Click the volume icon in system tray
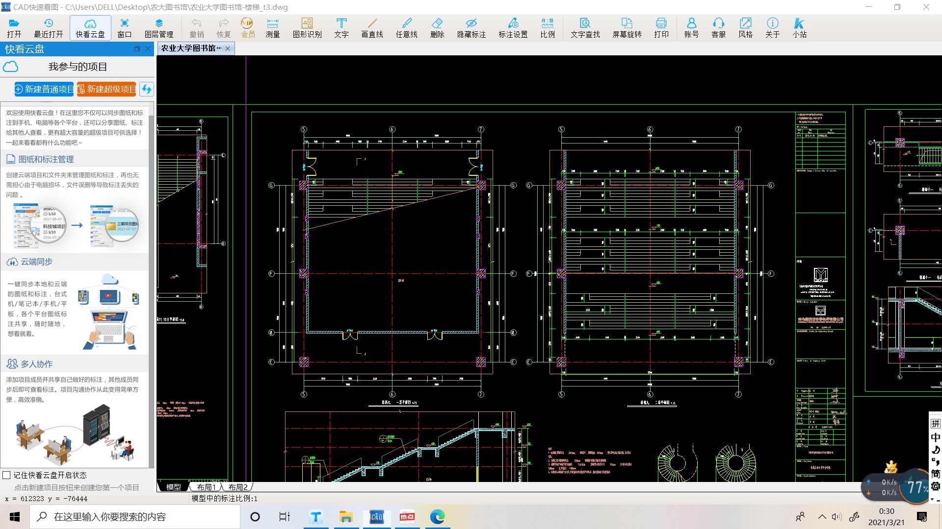 click(837, 517)
